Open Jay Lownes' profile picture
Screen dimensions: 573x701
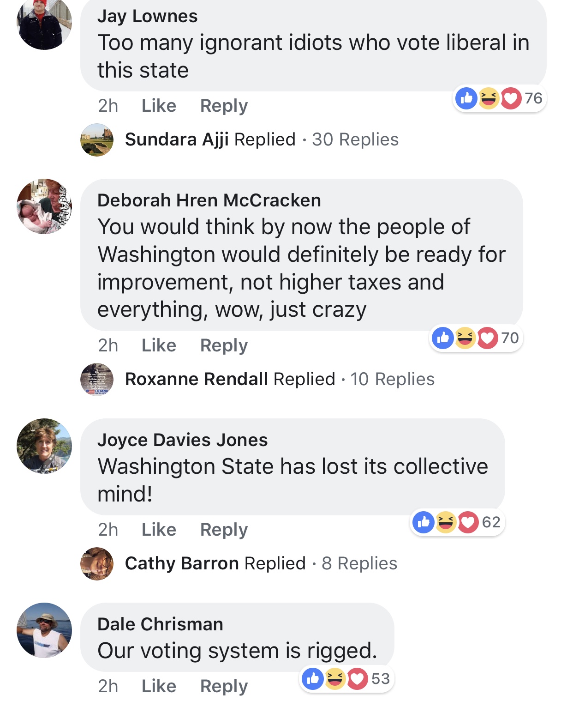44,23
